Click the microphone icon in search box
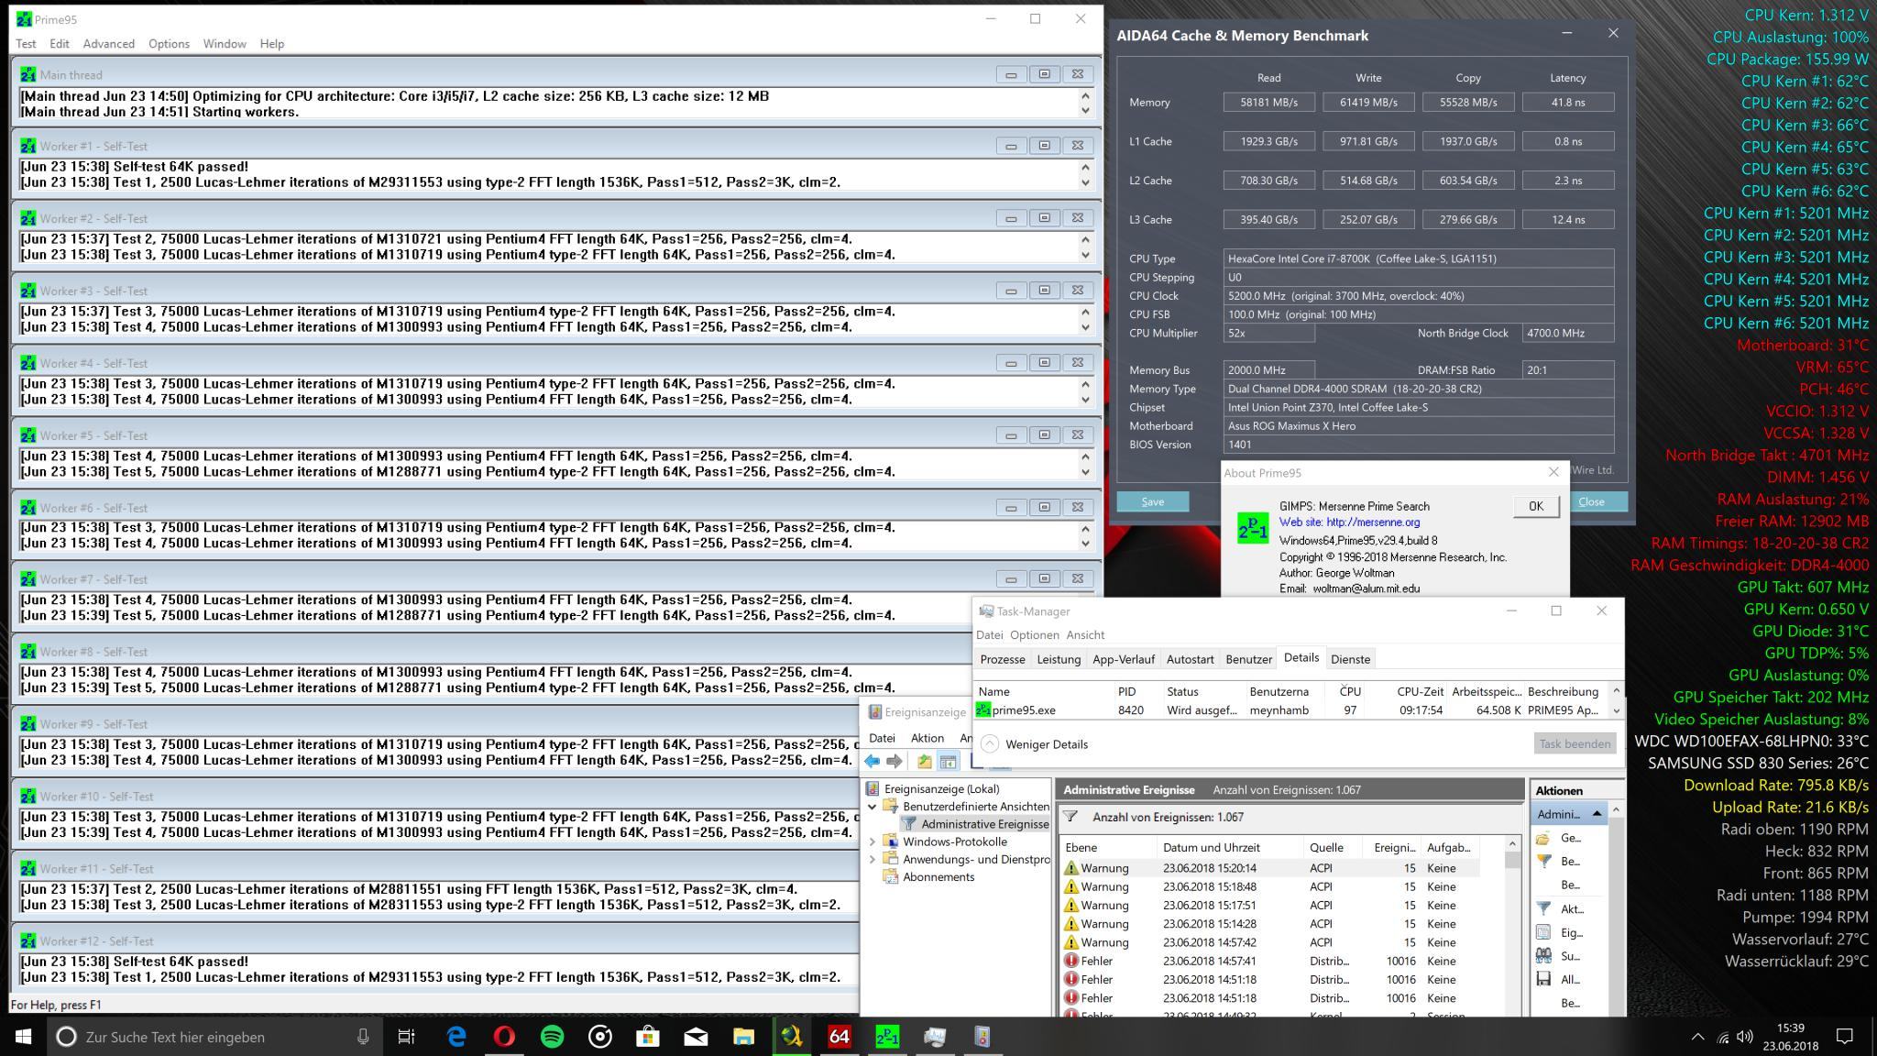 tap(363, 1037)
